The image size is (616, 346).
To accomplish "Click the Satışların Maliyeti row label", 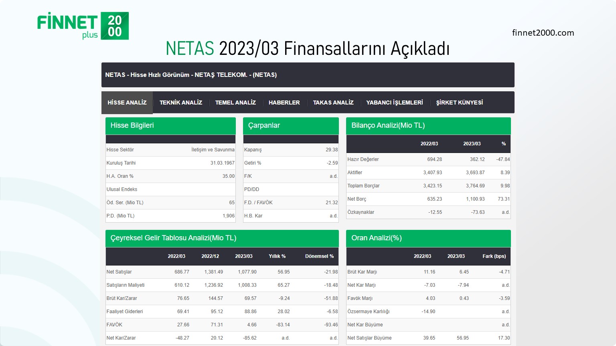I will click(126, 285).
